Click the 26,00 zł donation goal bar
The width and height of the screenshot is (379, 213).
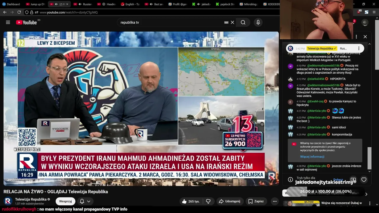pyautogui.click(x=326, y=191)
